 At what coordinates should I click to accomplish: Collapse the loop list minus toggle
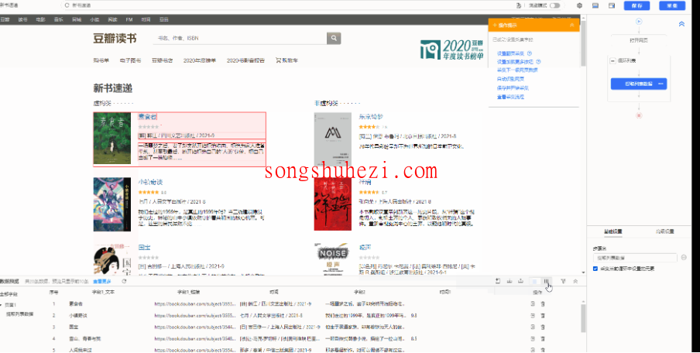tap(612, 60)
